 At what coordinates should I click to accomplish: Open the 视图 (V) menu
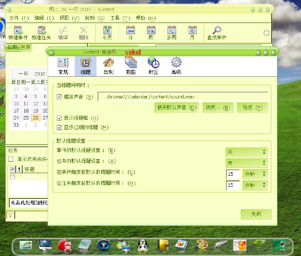click(69, 18)
